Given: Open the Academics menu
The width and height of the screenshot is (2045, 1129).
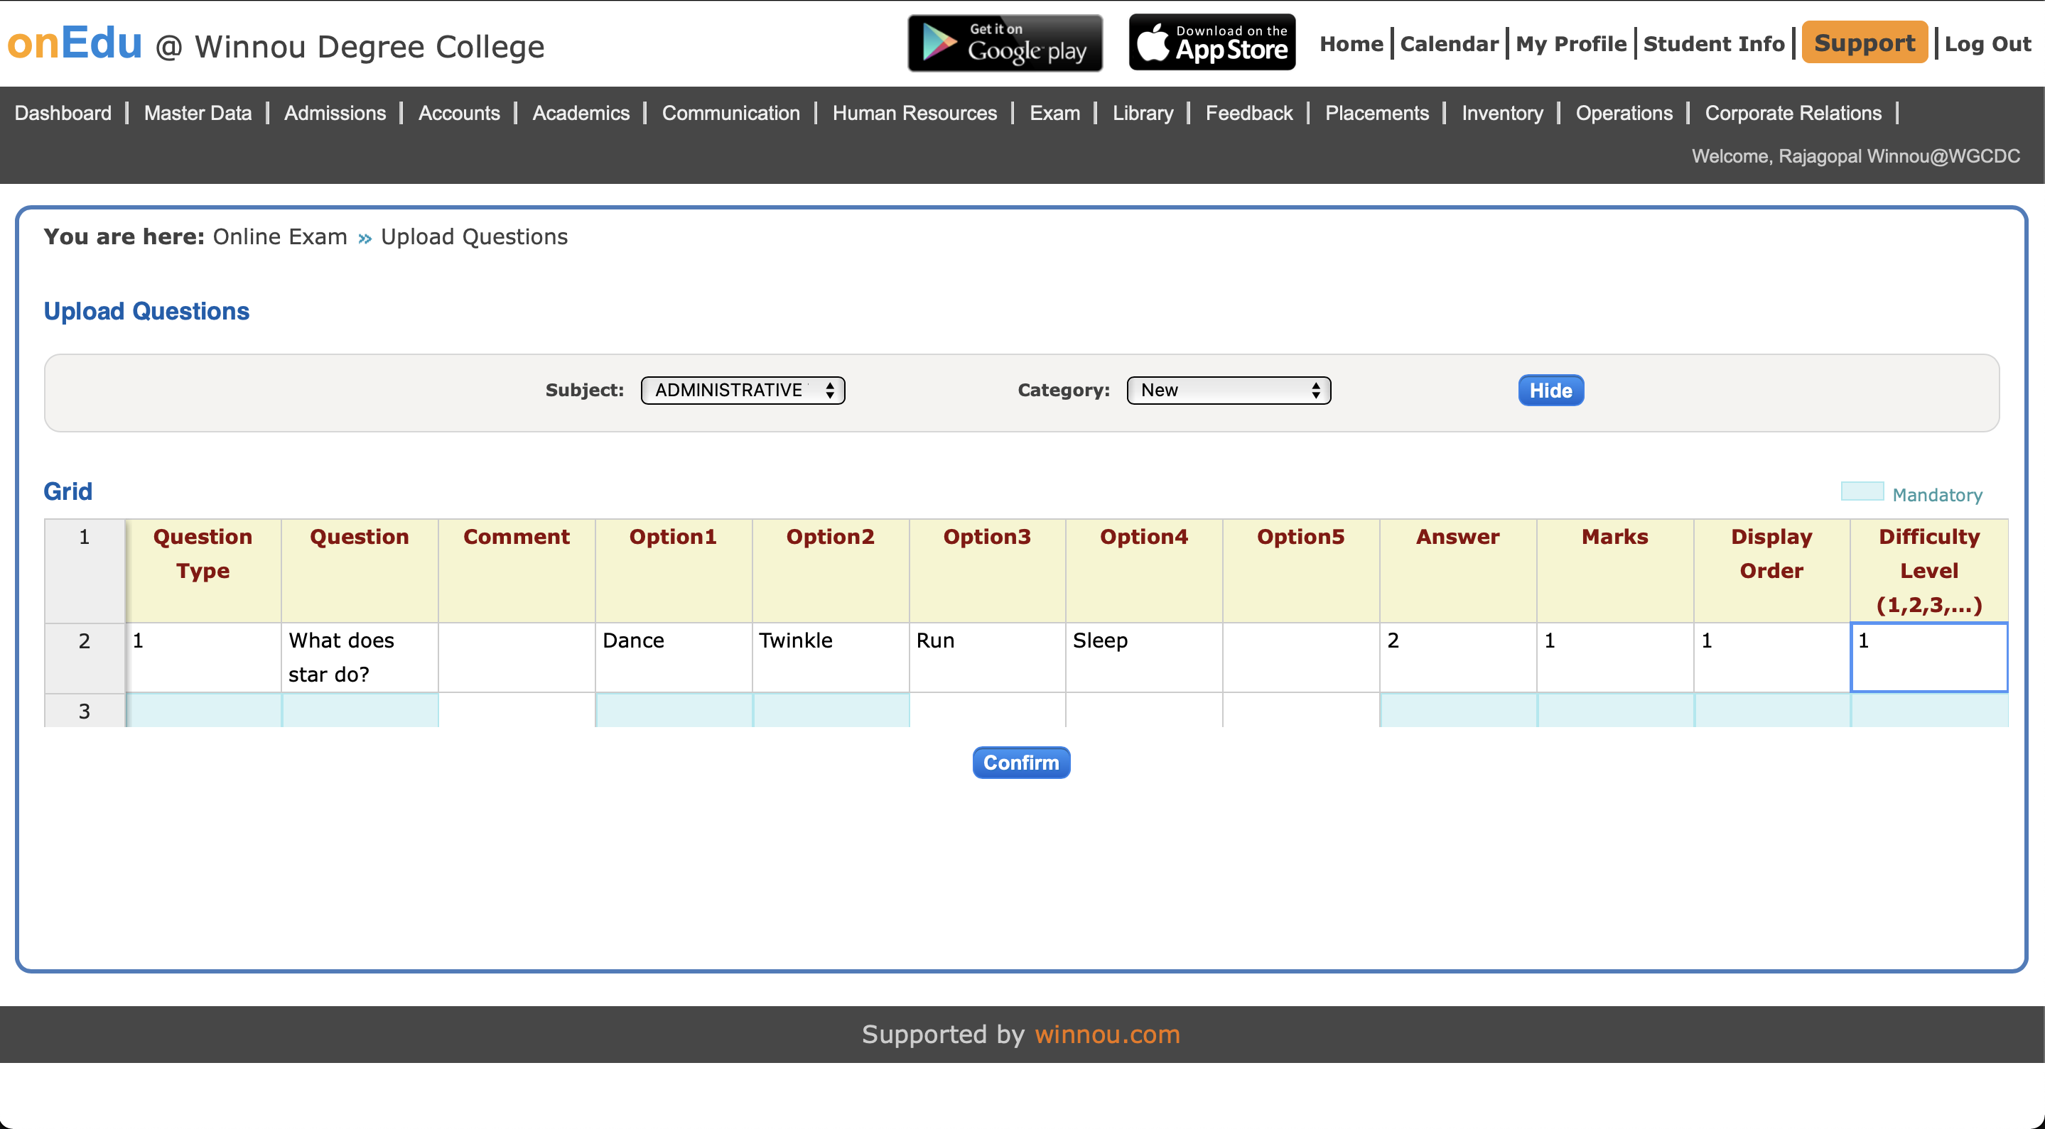Looking at the screenshot, I should click(x=581, y=114).
